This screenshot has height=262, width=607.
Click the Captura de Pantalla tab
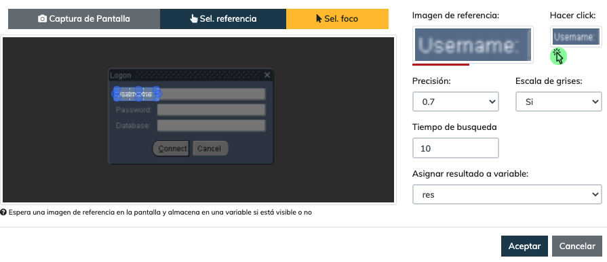coord(84,19)
